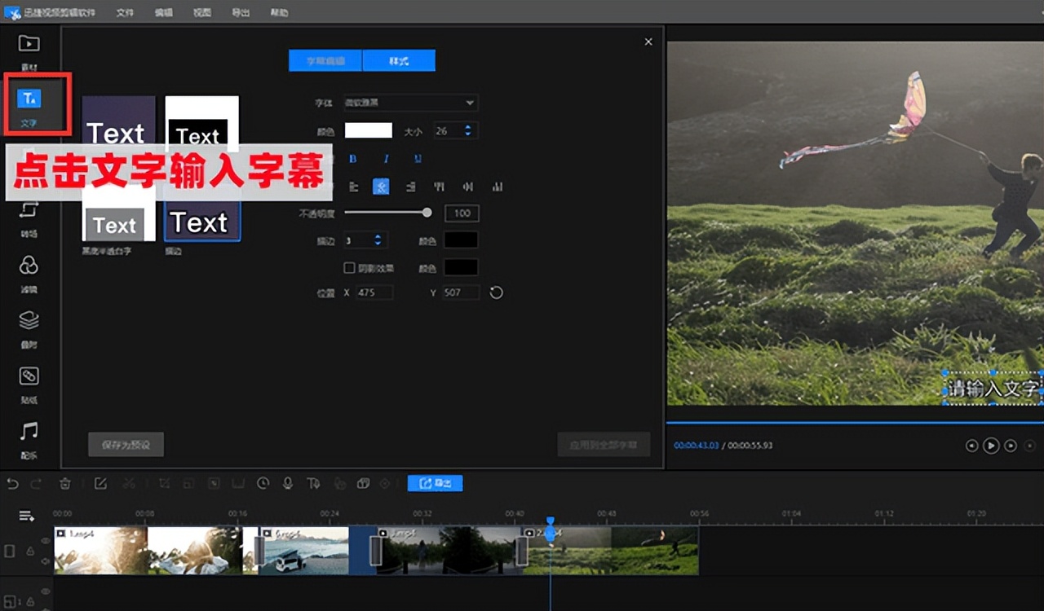
Task: Enable the 阴影效果 shadow effect checkbox
Action: [349, 268]
